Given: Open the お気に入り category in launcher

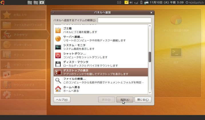Looking at the screenshot, I should pyautogui.click(x=23, y=15).
